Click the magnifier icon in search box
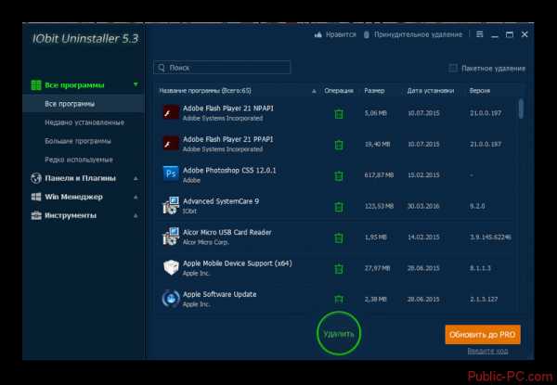Screen dimensions: 557x385 [x=162, y=68]
